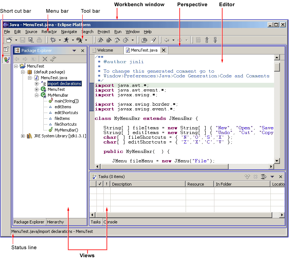Expand the JRE System Library node
Screen dimensions: 289x259
tap(23, 136)
